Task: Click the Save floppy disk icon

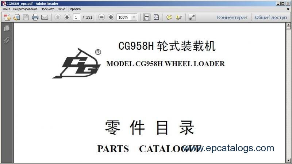Action: pos(26,17)
